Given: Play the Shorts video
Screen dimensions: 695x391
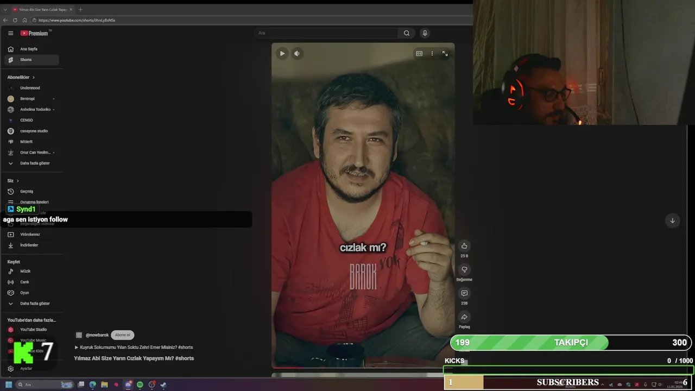Looking at the screenshot, I should [282, 53].
